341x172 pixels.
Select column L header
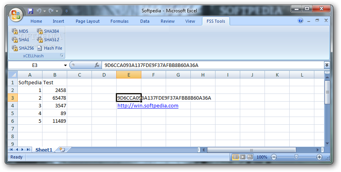click(302, 75)
